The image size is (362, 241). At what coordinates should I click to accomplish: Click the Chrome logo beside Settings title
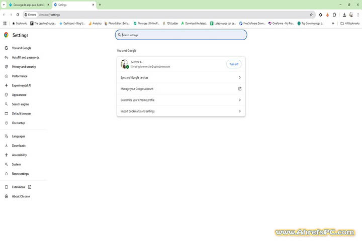coord(6,35)
